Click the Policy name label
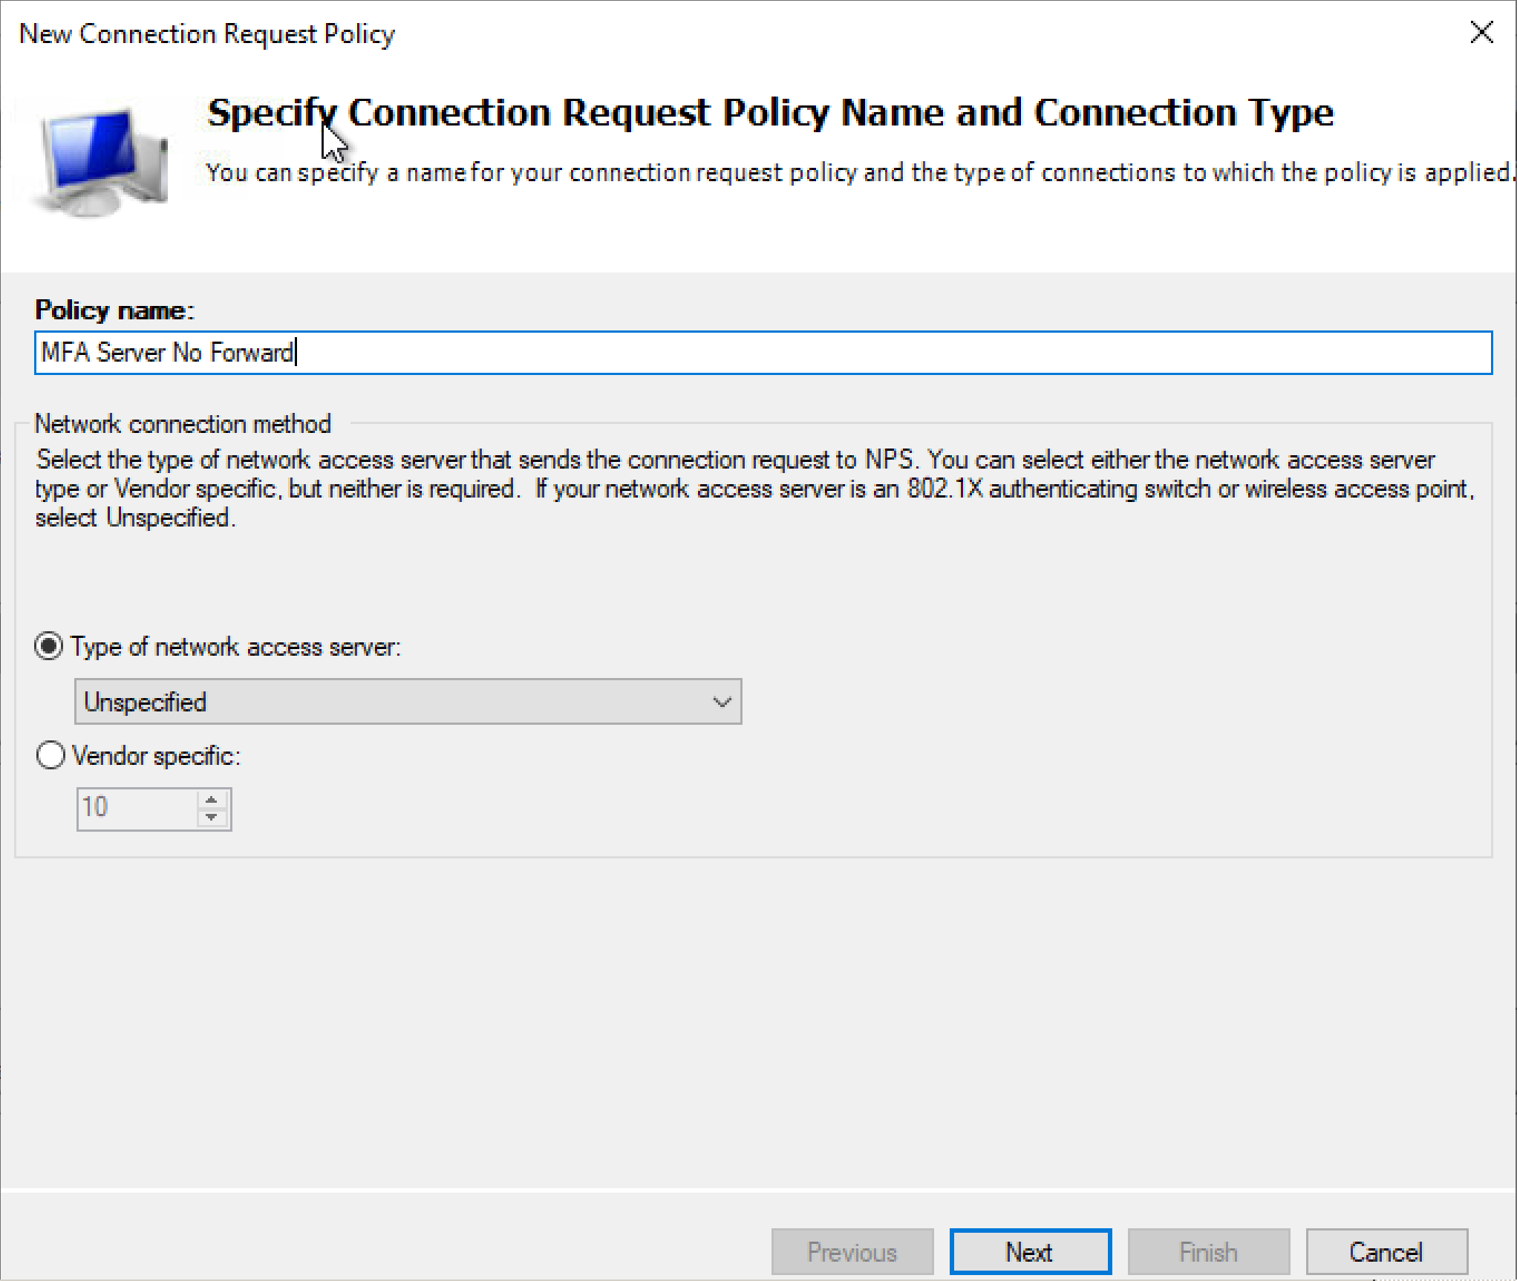The width and height of the screenshot is (1517, 1281). coord(114,310)
